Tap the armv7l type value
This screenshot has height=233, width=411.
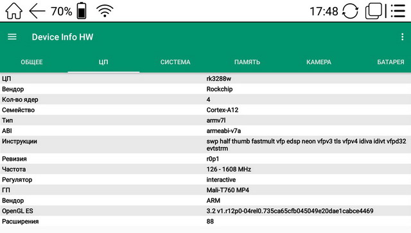[x=216, y=120]
